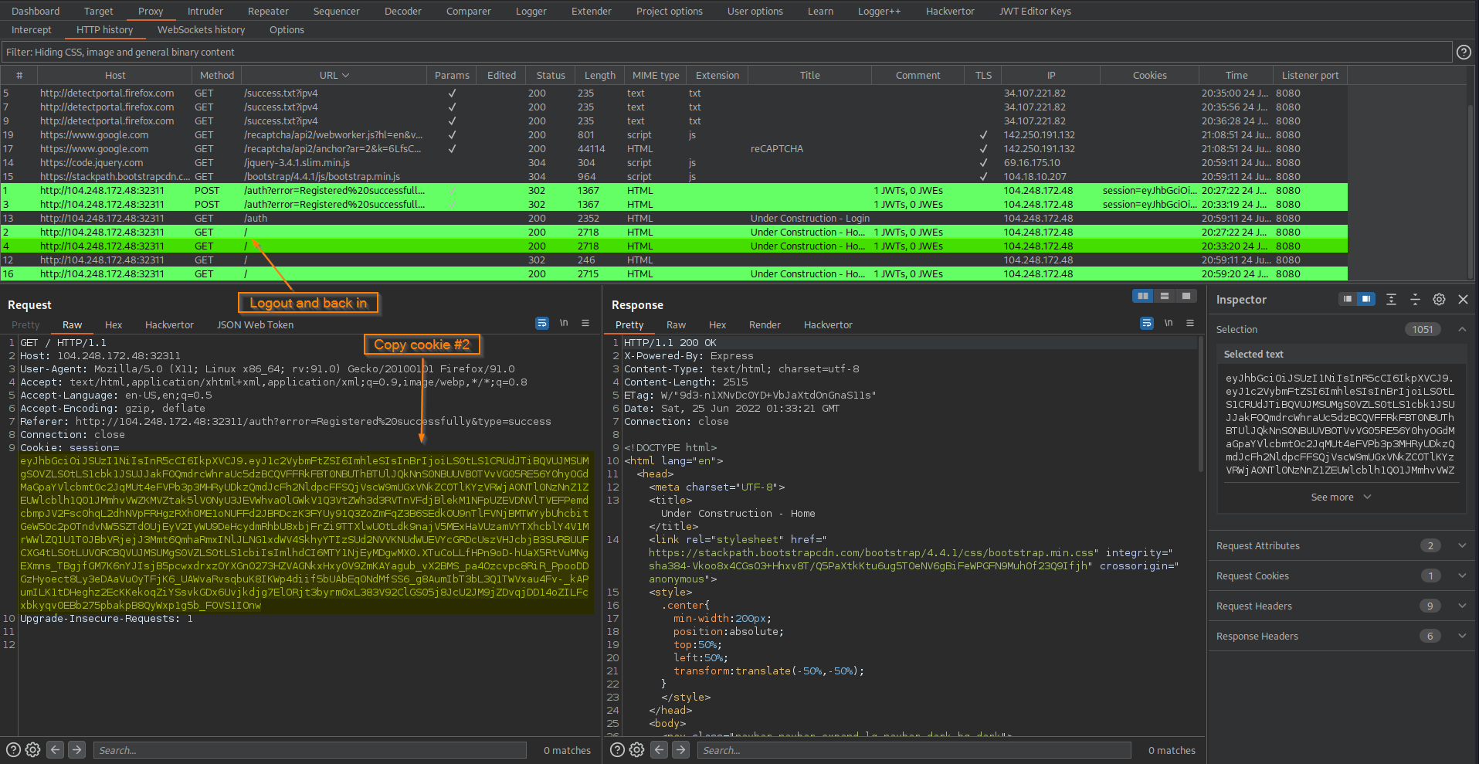
Task: Show non-printable characters in the Response editor
Action: coord(1169,323)
